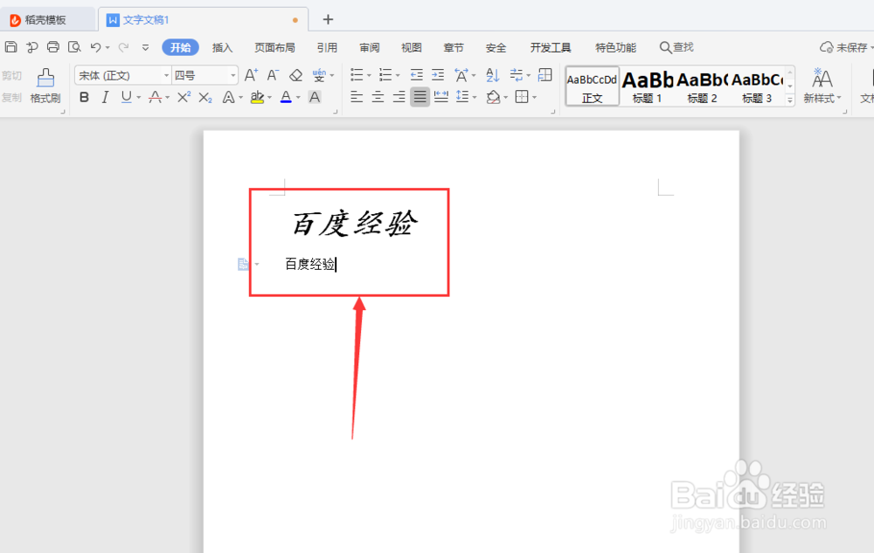The image size is (874, 553).
Task: Click the output as PDF icon
Action: tap(31, 47)
